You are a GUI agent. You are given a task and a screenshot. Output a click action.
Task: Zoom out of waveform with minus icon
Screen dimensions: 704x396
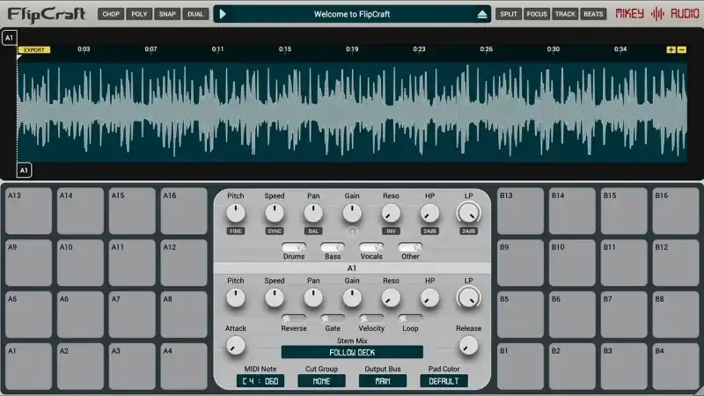tap(681, 50)
